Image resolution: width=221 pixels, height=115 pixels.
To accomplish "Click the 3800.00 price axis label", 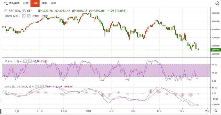I will [216, 54].
